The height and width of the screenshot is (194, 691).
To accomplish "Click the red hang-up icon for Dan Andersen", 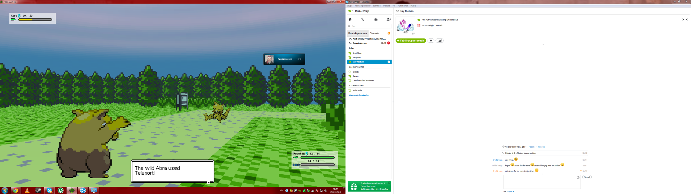I will 389,43.
